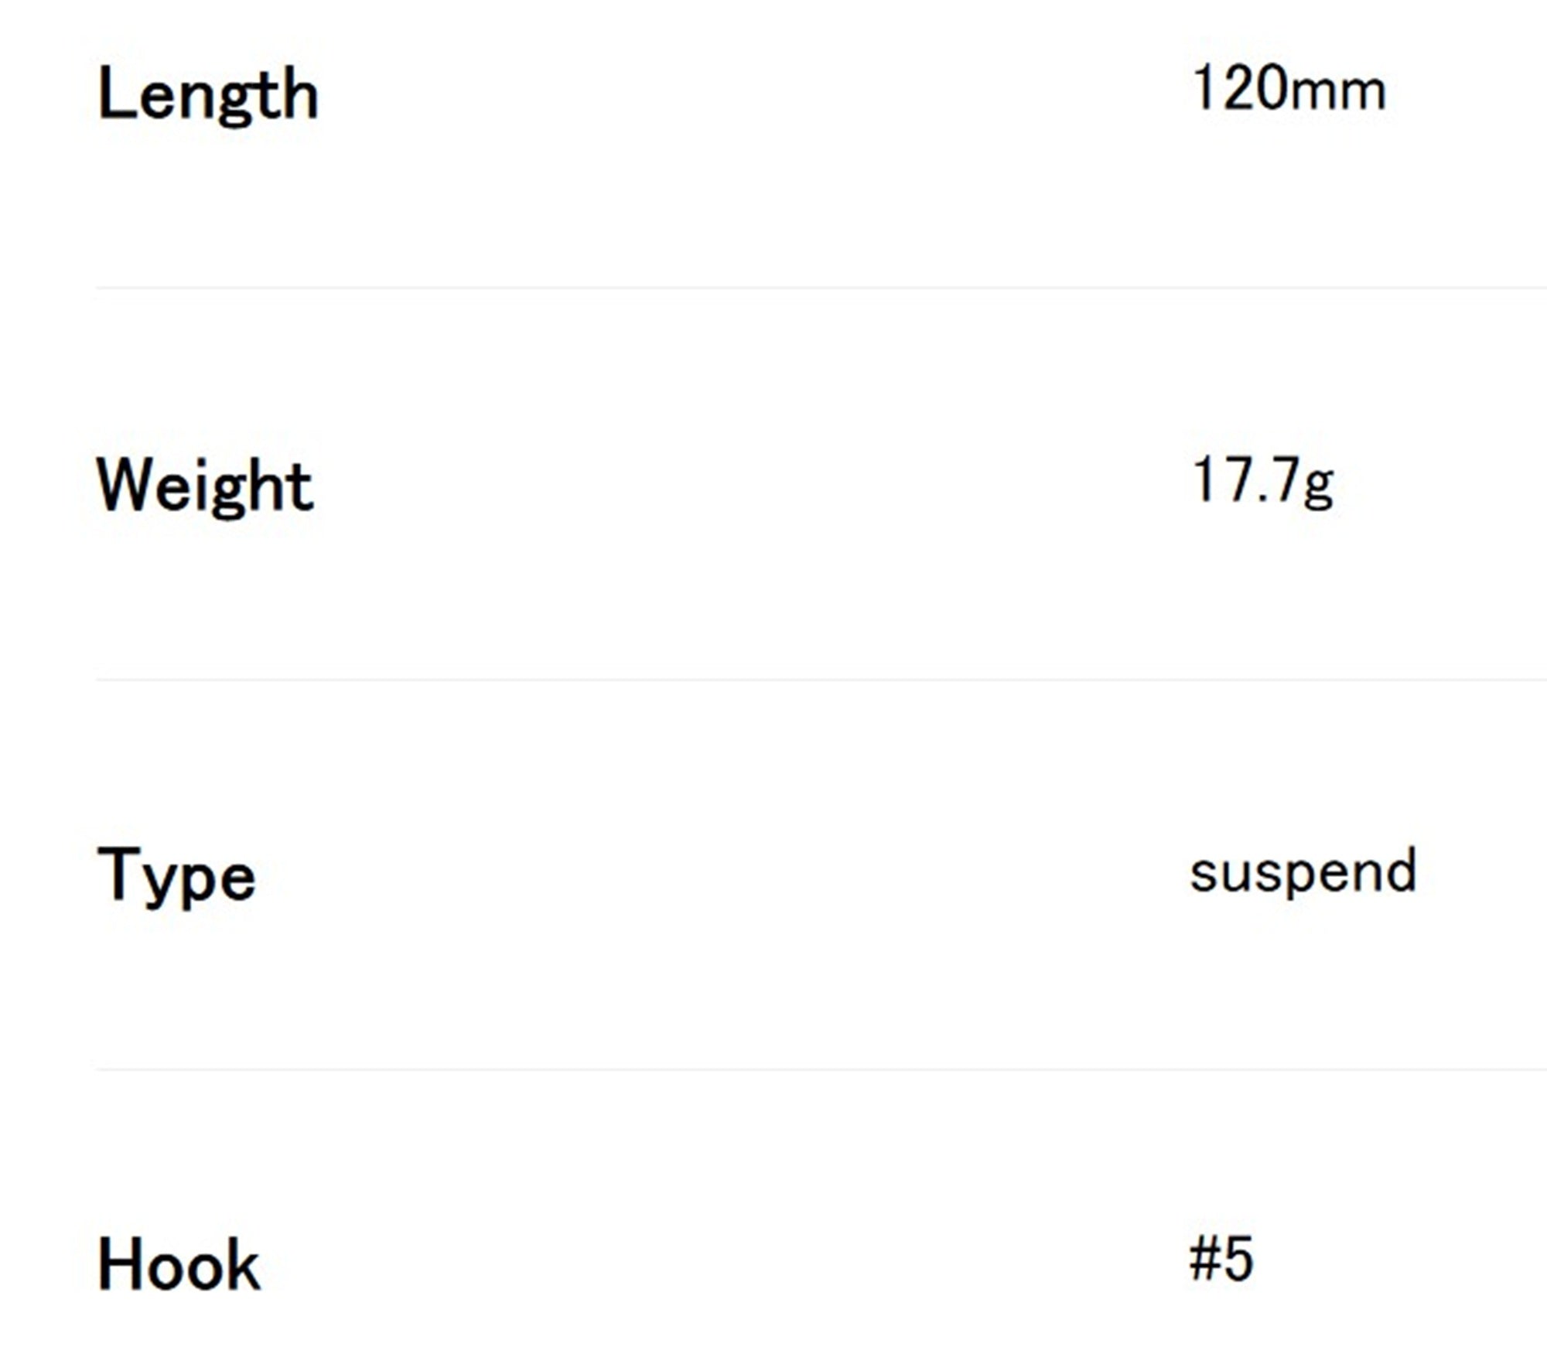The height and width of the screenshot is (1371, 1547).
Task: Click the letter W in Weight
Action: pos(129,483)
